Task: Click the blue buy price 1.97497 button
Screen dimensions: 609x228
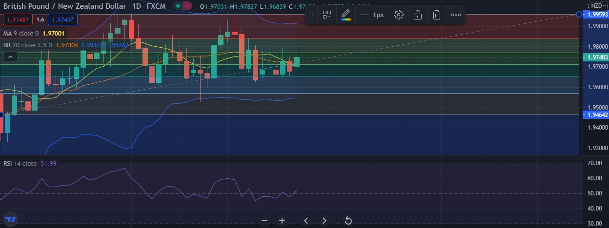Action: tap(62, 20)
